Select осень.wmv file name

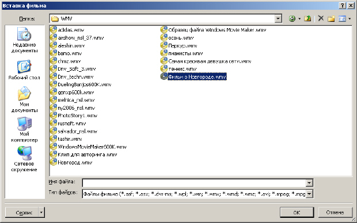pos(181,38)
